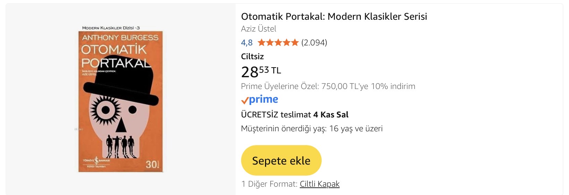Click the orange Prime checkmark icon

pyautogui.click(x=245, y=100)
